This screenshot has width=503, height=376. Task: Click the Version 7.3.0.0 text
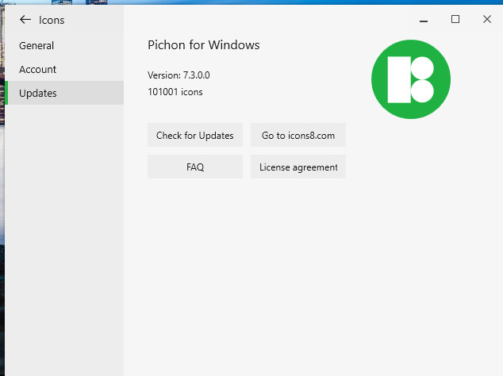[x=179, y=75]
